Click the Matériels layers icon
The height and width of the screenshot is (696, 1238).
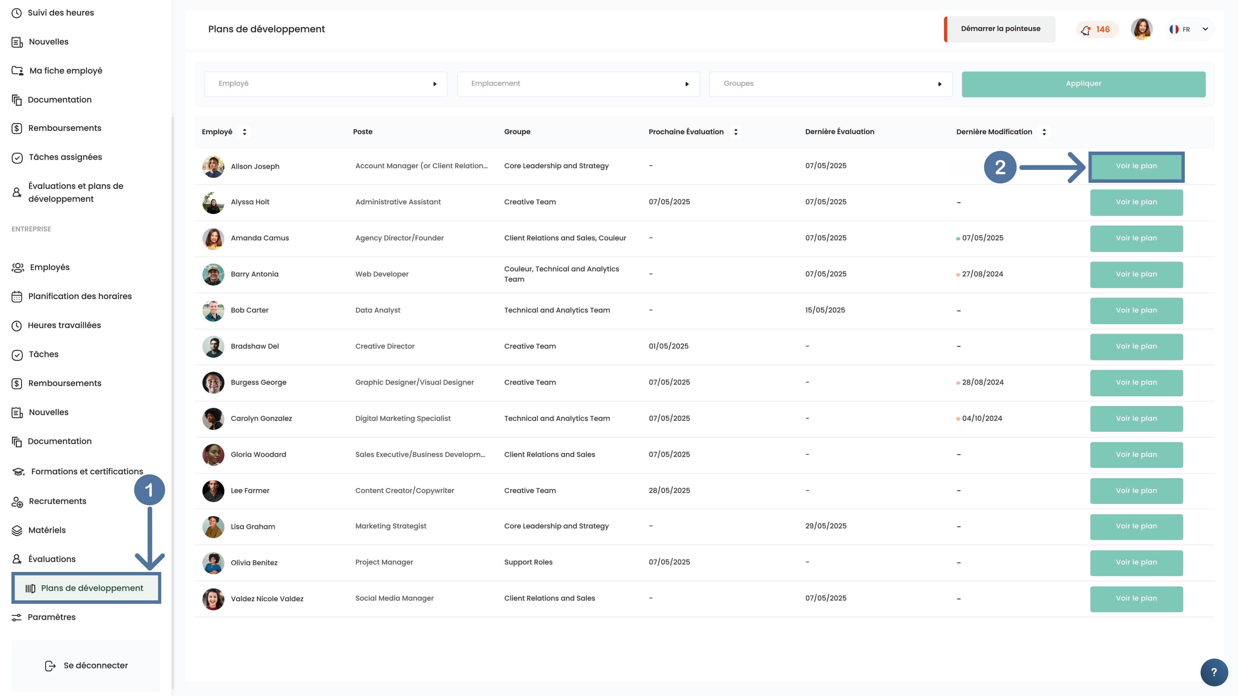coord(17,530)
